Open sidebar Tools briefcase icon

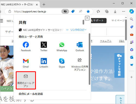tap(132, 35)
